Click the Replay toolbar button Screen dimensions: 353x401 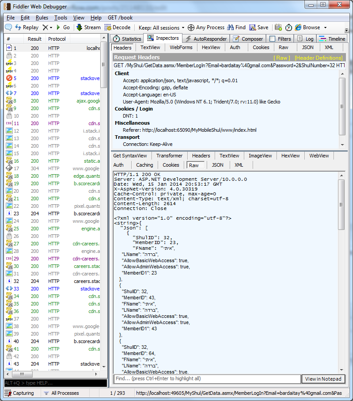pyautogui.click(x=27, y=27)
